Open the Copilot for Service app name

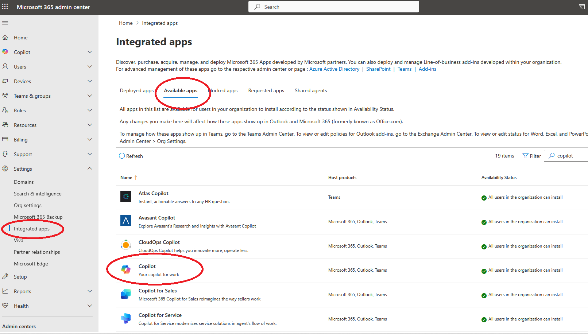coord(160,315)
